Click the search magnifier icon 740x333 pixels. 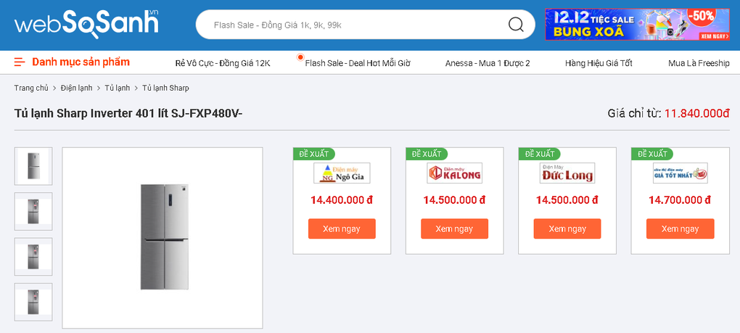pyautogui.click(x=516, y=24)
